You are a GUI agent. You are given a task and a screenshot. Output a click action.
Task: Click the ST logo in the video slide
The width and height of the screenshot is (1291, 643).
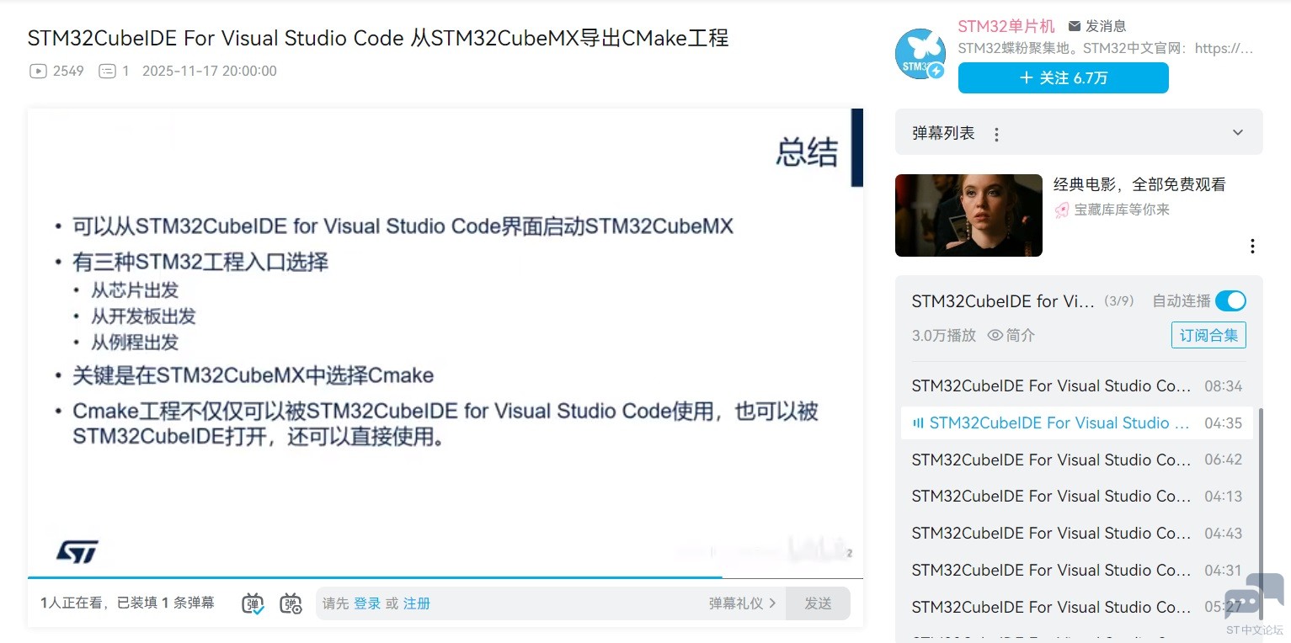[x=77, y=552]
